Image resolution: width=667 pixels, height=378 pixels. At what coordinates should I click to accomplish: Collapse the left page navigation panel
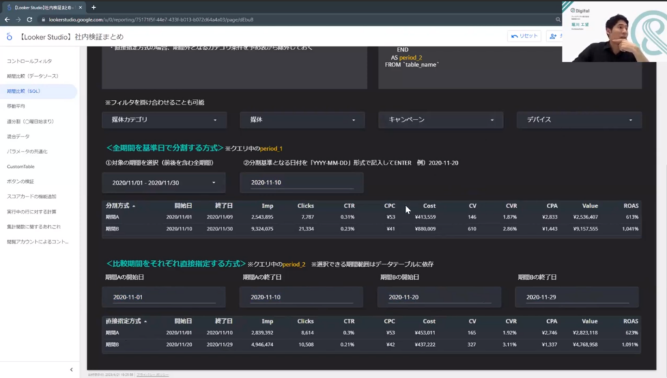click(x=71, y=370)
